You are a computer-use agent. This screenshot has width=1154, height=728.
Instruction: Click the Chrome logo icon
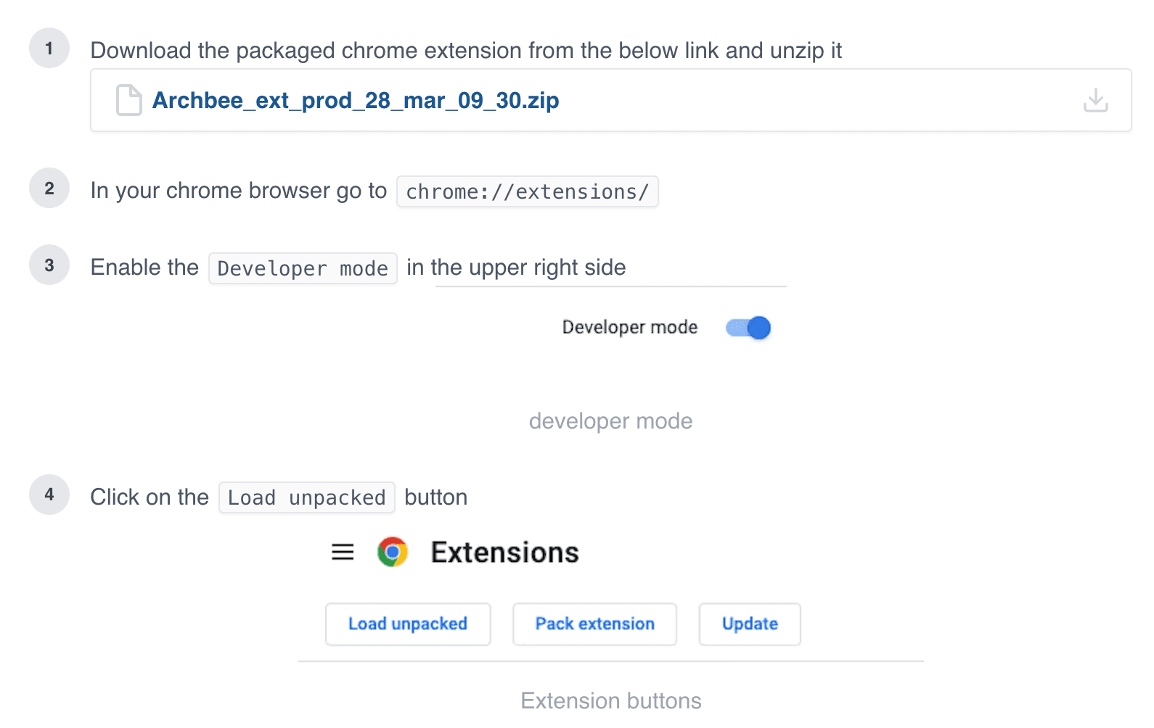pyautogui.click(x=393, y=553)
